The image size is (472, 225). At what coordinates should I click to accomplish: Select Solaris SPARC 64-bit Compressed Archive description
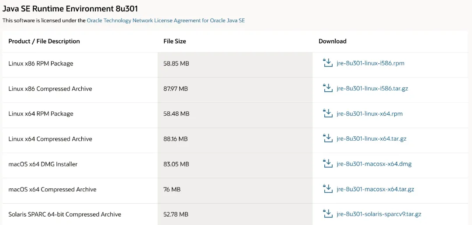pyautogui.click(x=65, y=215)
